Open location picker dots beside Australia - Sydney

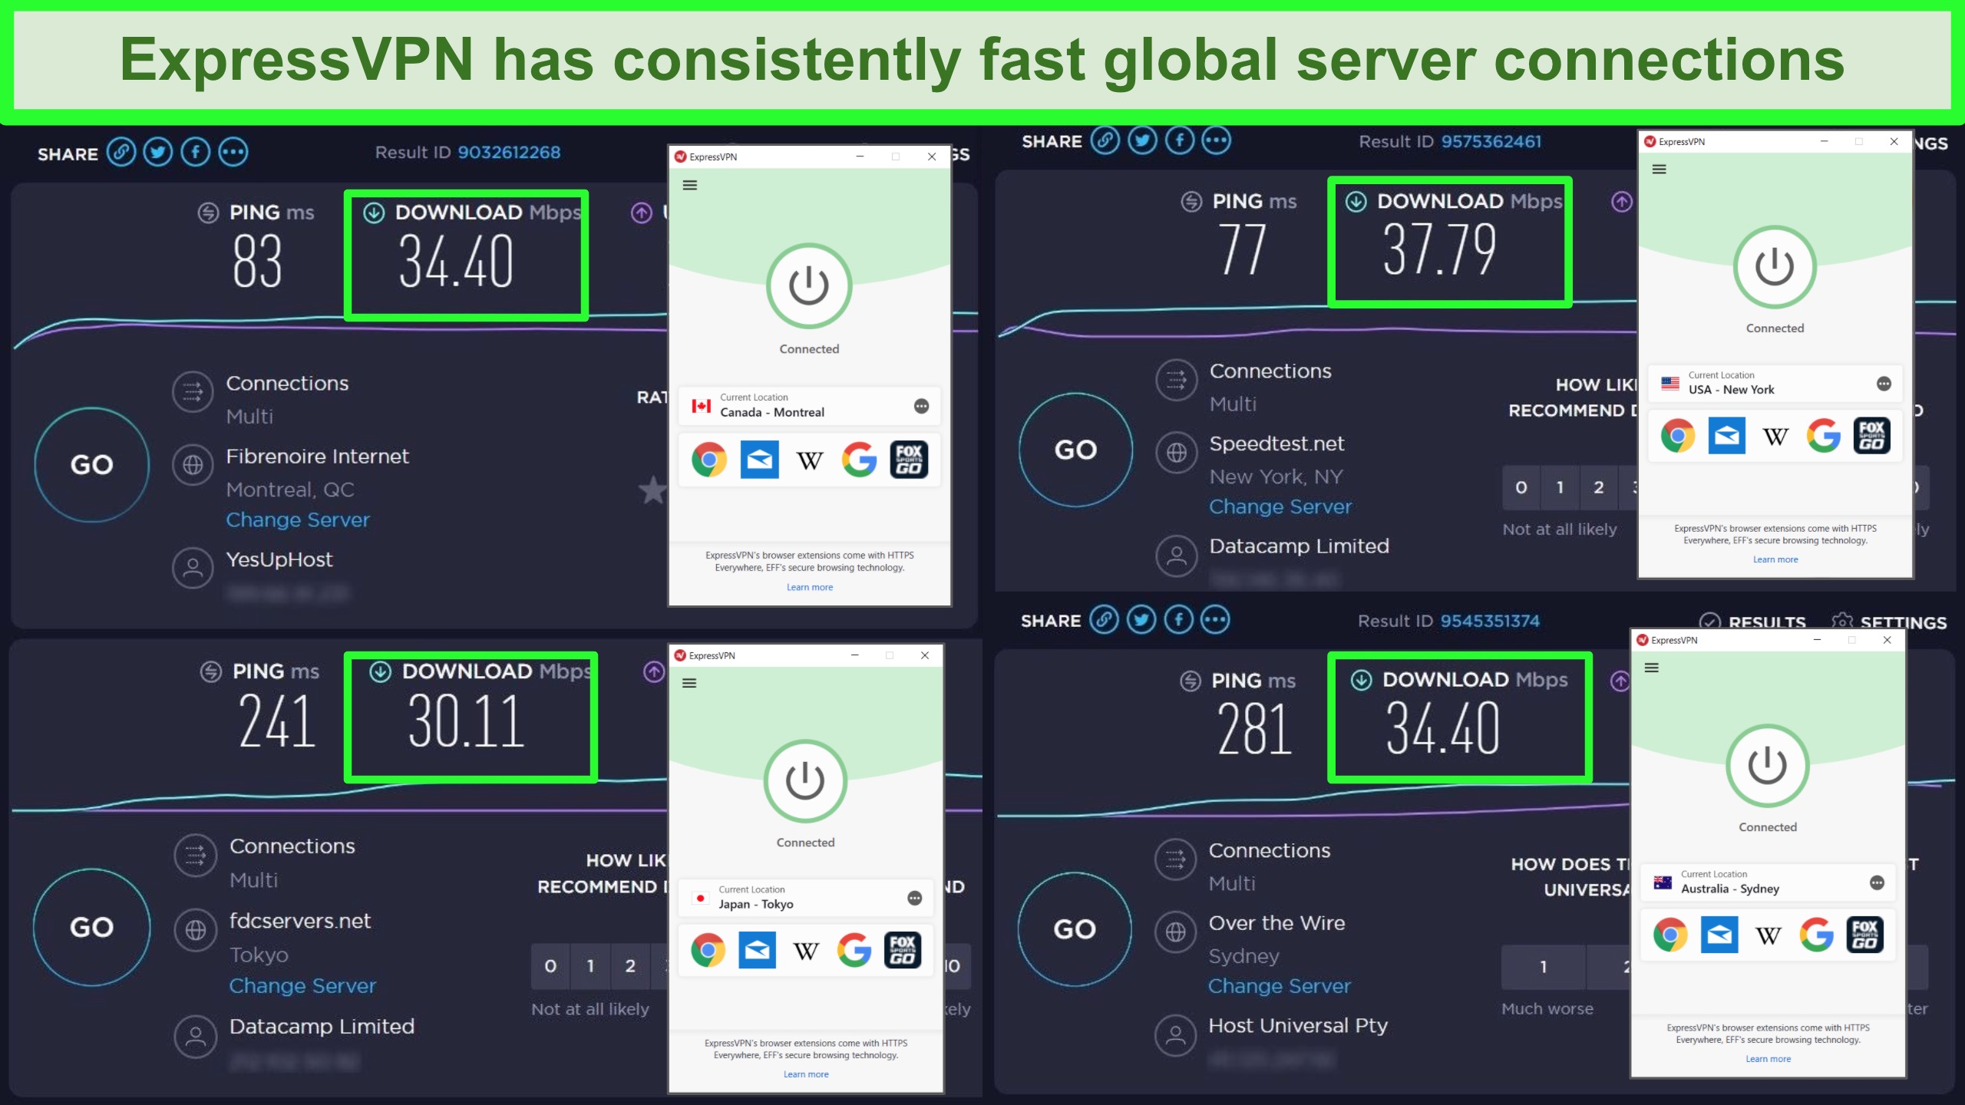(1877, 882)
